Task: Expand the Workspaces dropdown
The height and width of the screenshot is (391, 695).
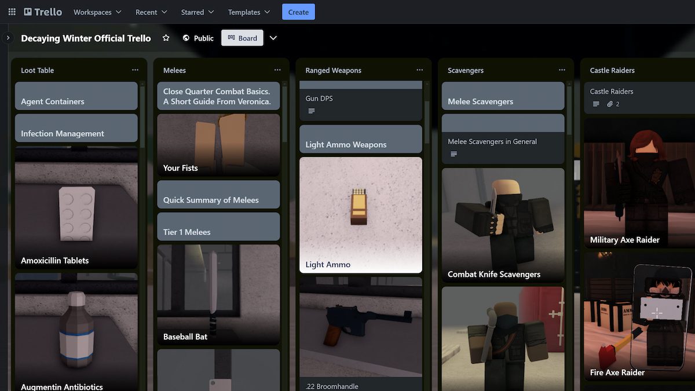Action: click(x=97, y=12)
